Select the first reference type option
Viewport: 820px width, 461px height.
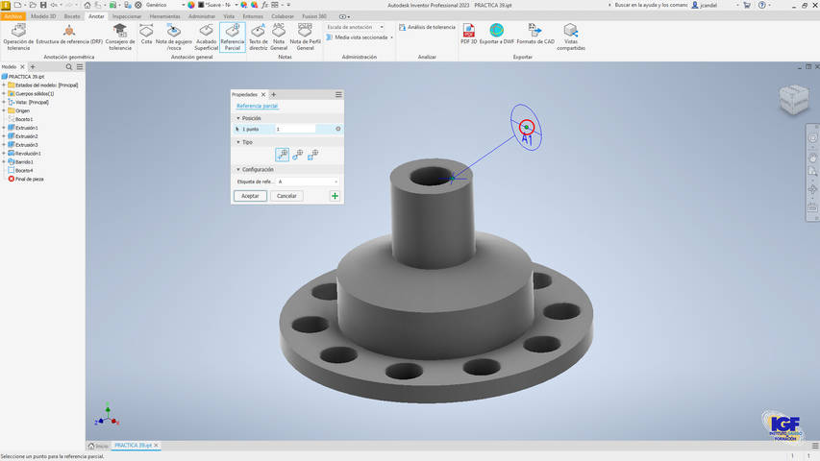(x=282, y=155)
